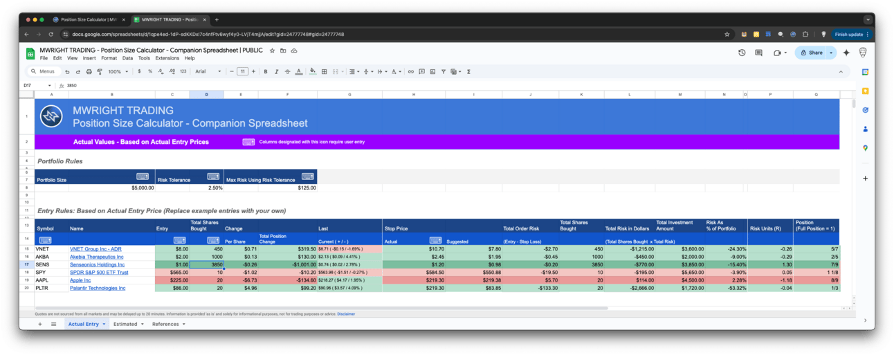The width and height of the screenshot is (894, 355).
Task: Star the document title
Action: [272, 51]
